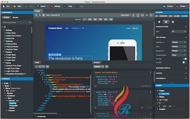Open the Background Default option
Viewport: 190px width, 119px height.
tap(179, 51)
